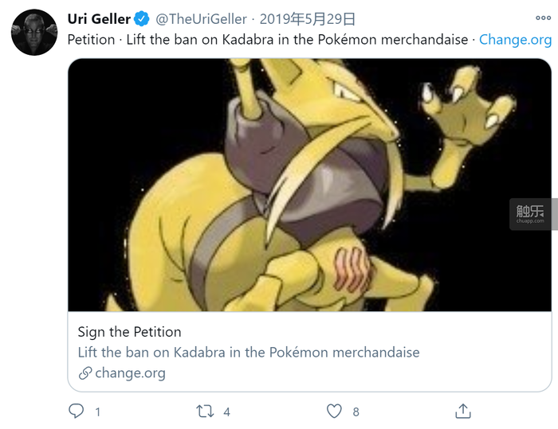The width and height of the screenshot is (558, 429).
Task: Click the reply speech bubble icon
Action: [x=77, y=411]
